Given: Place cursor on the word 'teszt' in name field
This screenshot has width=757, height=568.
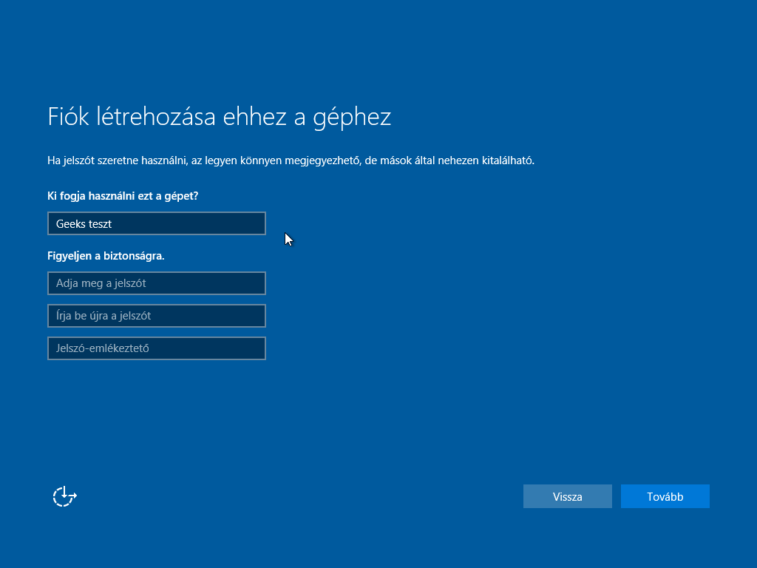Looking at the screenshot, I should pos(99,224).
